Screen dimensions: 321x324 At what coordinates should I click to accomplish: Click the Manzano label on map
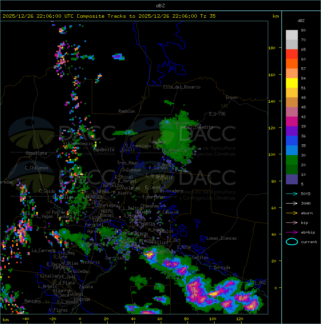[32, 301]
